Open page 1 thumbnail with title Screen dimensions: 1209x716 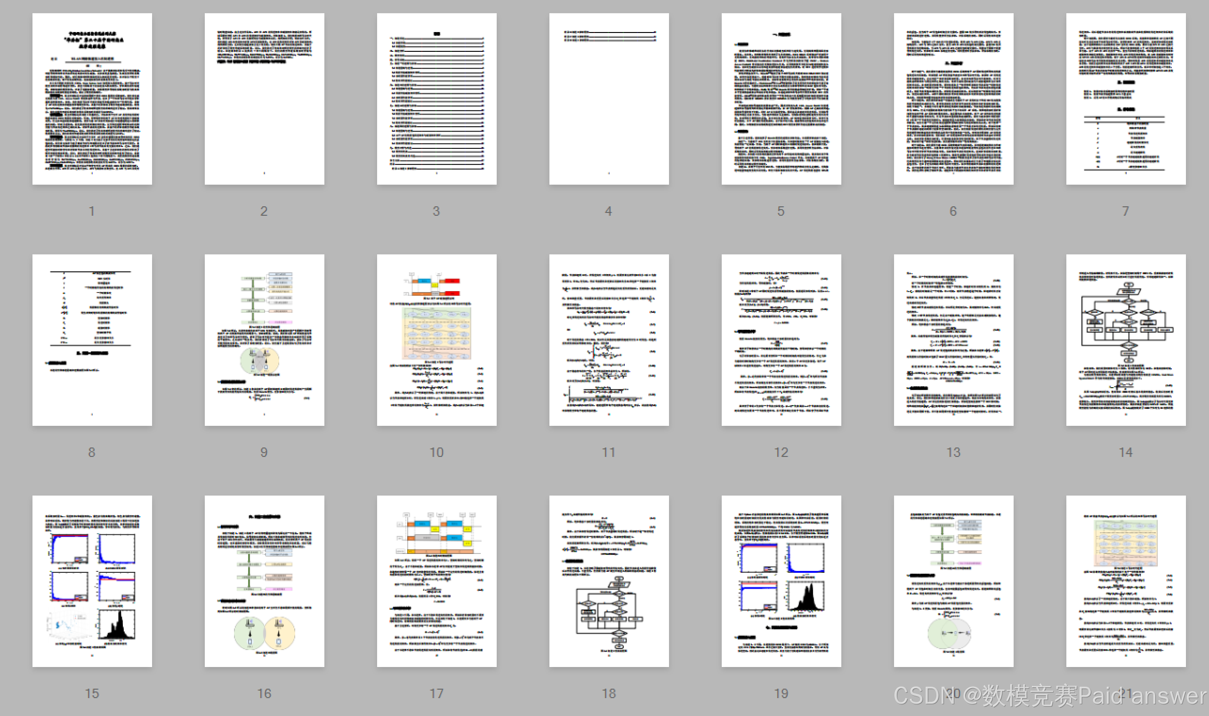(x=92, y=98)
